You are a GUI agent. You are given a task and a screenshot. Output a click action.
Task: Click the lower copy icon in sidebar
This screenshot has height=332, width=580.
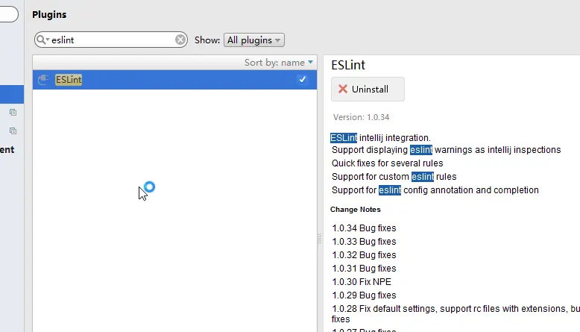point(13,131)
